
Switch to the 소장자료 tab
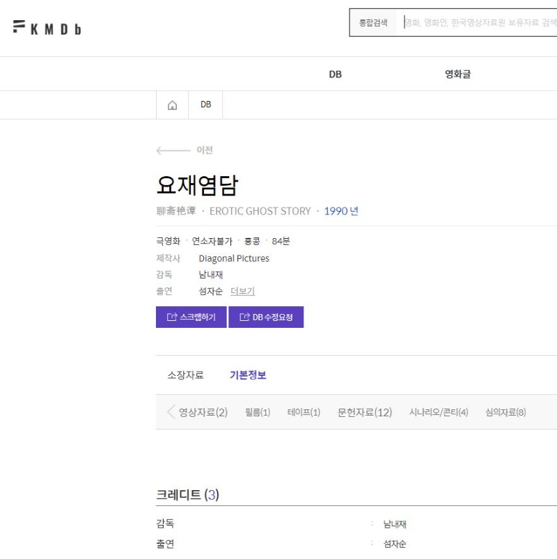pyautogui.click(x=185, y=375)
